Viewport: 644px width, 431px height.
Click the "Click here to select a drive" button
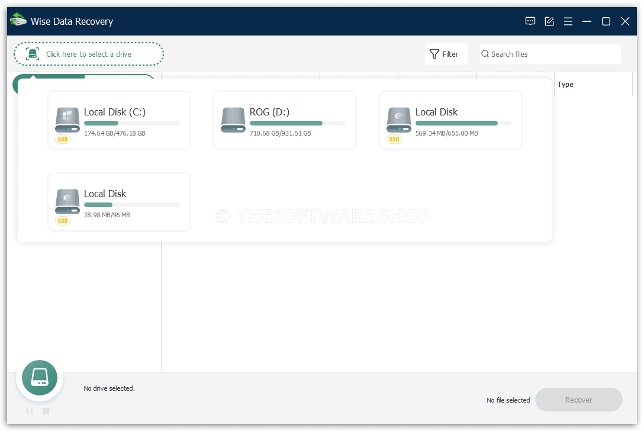tap(89, 54)
